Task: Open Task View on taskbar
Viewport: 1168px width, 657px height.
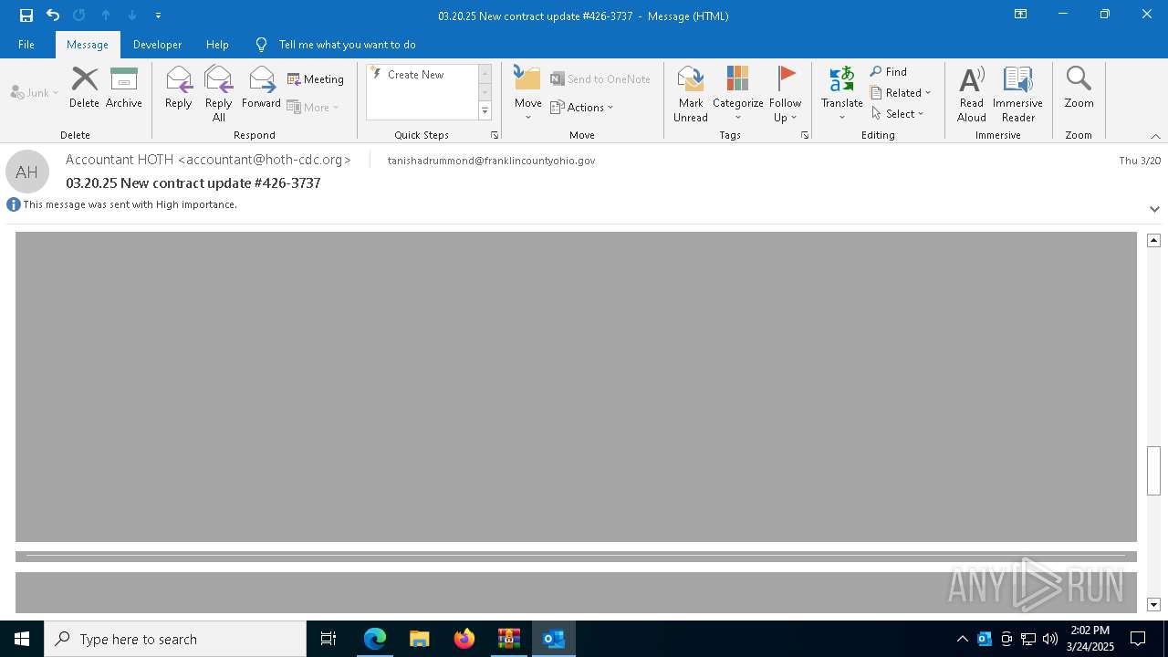Action: (328, 639)
